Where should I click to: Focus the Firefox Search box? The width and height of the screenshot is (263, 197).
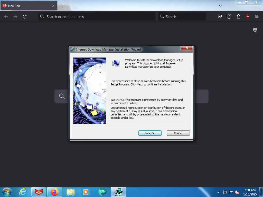click(182, 17)
